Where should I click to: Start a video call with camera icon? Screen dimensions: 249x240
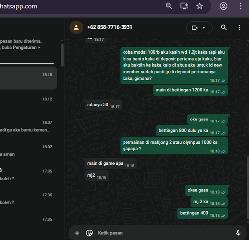[x=194, y=28]
